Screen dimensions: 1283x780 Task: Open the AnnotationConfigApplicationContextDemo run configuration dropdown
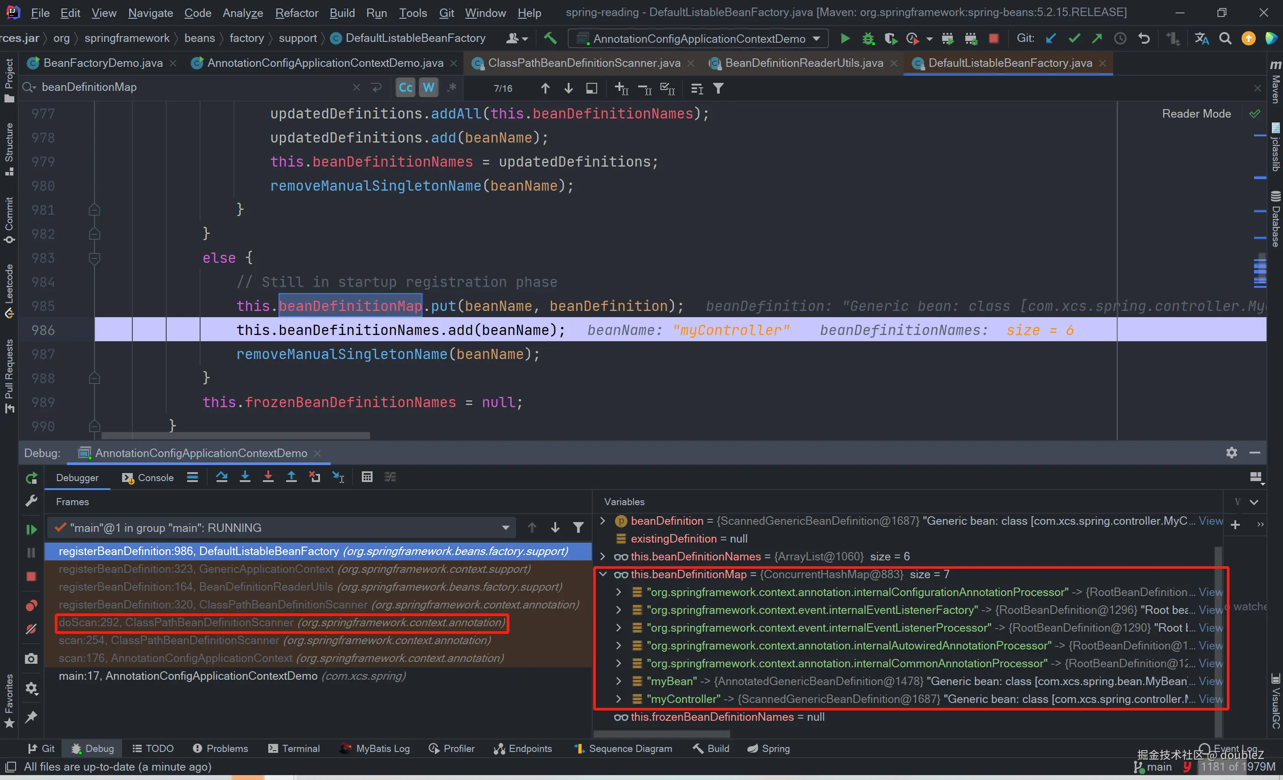[x=699, y=38]
